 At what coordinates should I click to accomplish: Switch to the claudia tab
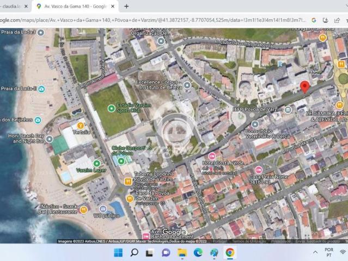[11, 7]
